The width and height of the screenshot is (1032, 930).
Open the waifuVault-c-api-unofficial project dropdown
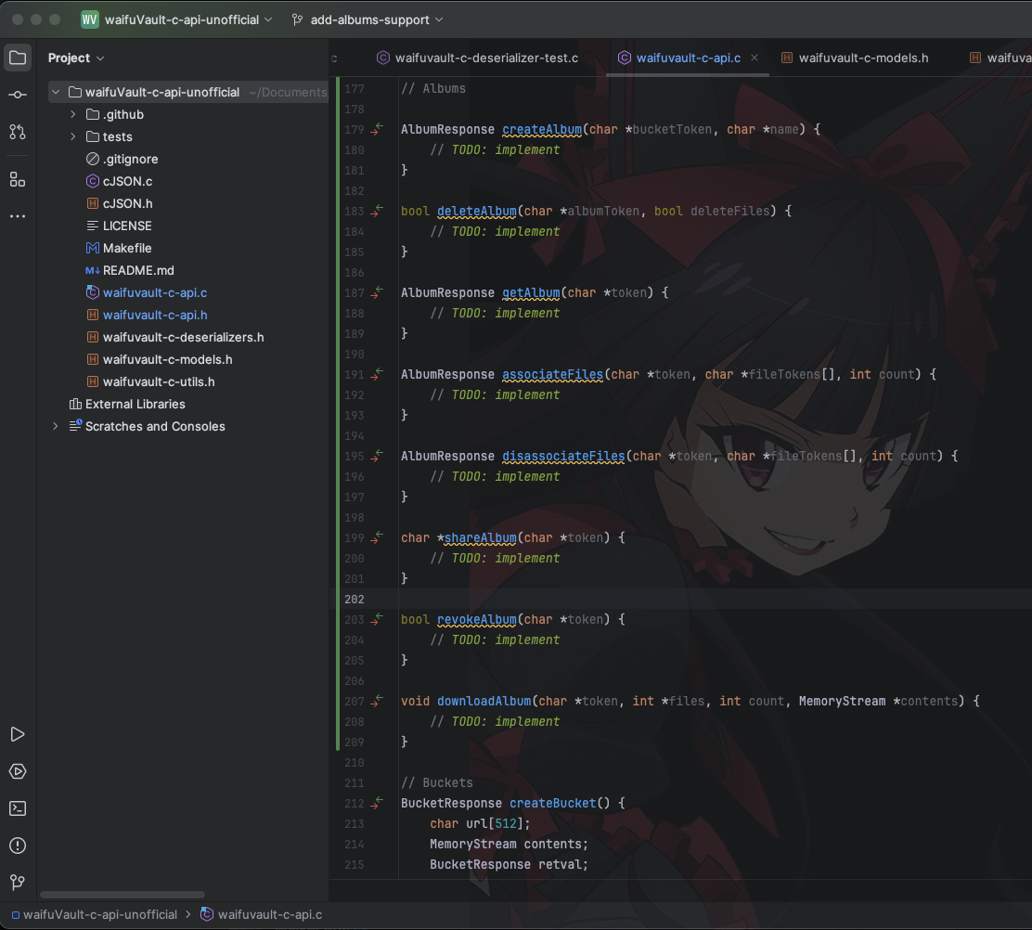point(188,19)
